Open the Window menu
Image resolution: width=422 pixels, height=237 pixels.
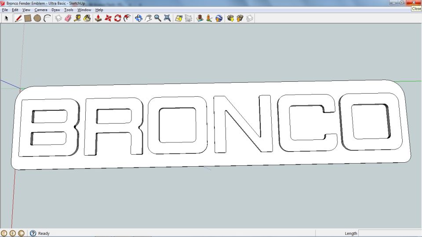click(x=84, y=10)
